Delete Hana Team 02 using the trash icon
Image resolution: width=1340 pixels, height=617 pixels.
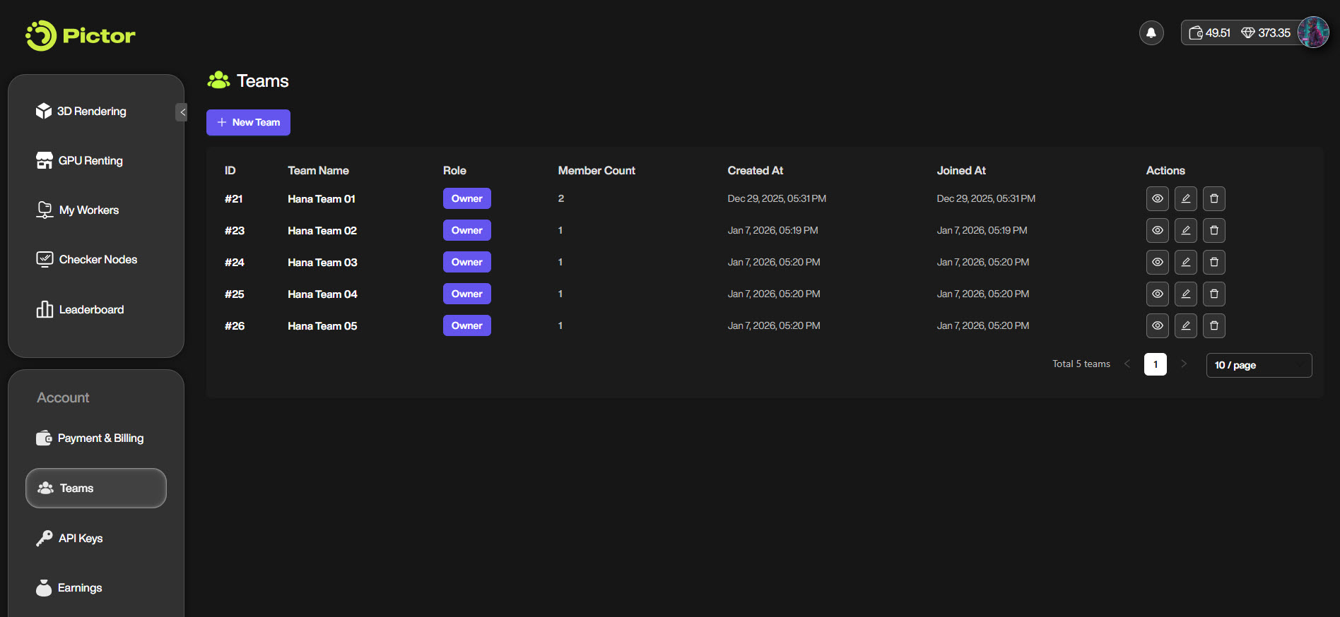tap(1214, 231)
